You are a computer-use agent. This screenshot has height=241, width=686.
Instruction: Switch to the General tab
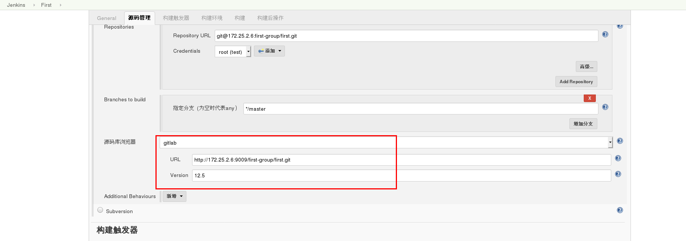106,18
